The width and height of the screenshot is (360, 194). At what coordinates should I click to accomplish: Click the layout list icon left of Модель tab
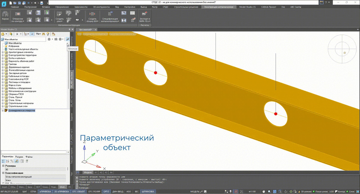click(x=78, y=172)
